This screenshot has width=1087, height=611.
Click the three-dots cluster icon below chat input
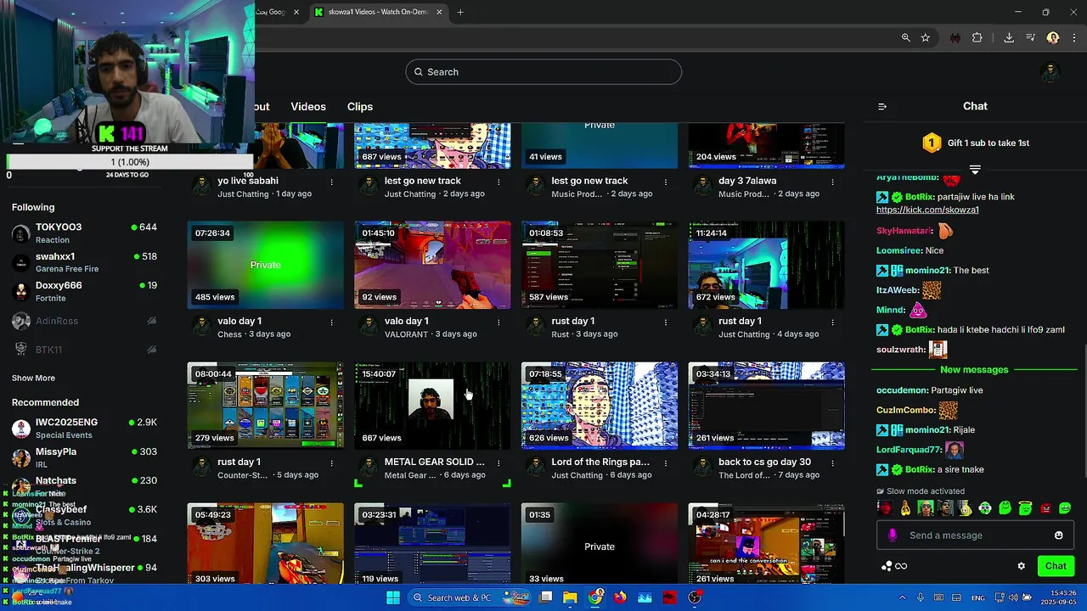(x=887, y=566)
